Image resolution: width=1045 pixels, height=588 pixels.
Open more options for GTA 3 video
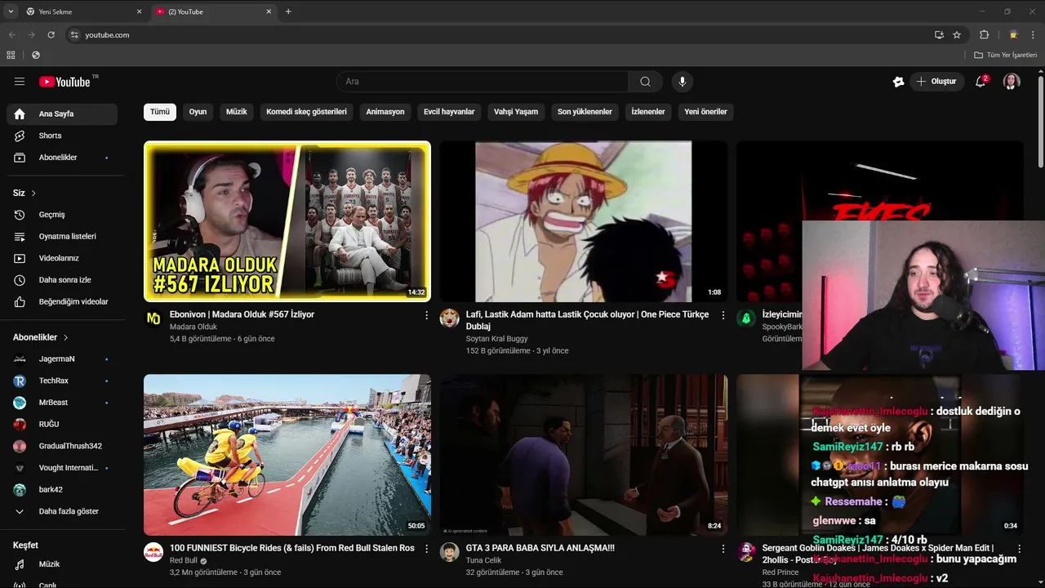tap(723, 549)
